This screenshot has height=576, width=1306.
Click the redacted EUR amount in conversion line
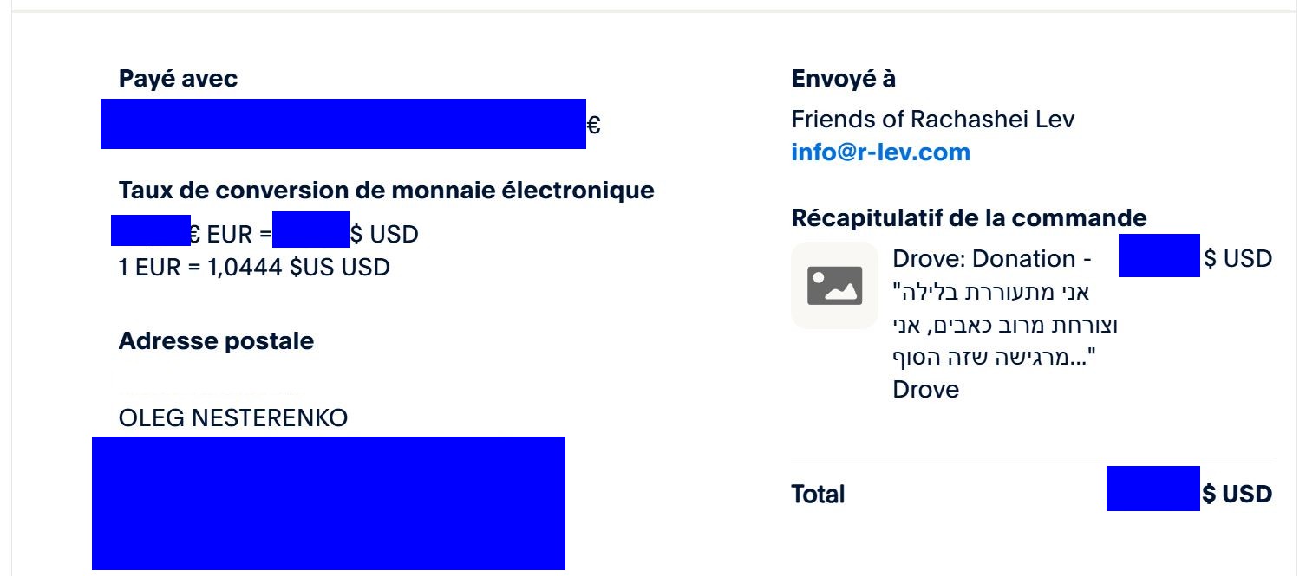pyautogui.click(x=151, y=230)
